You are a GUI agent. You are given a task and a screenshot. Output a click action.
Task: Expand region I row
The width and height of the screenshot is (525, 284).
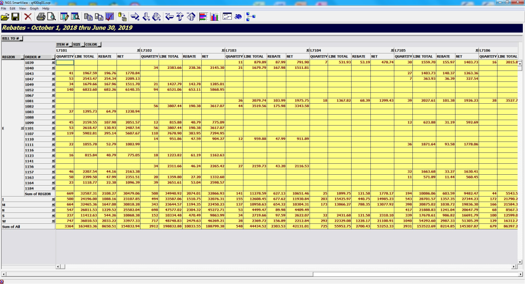[53, 199]
